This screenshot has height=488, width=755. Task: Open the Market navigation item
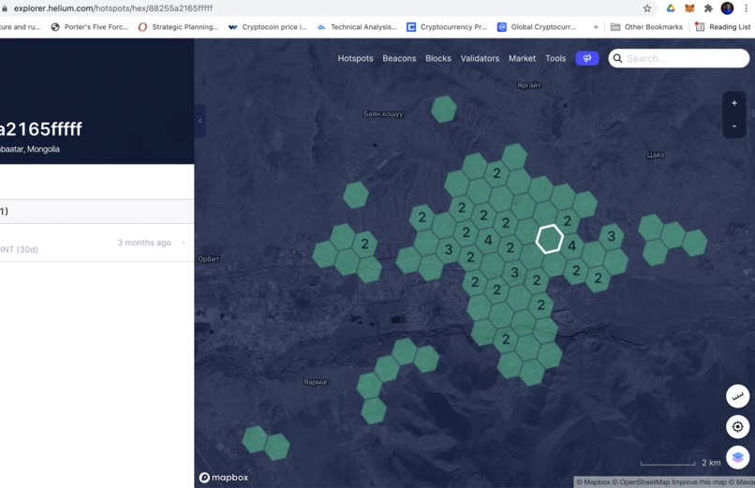522,58
